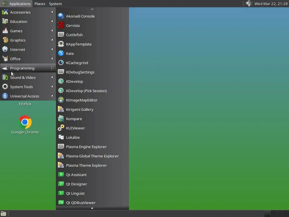Expand the Graphics submenu arrow
The image size is (289, 217).
tap(52, 40)
